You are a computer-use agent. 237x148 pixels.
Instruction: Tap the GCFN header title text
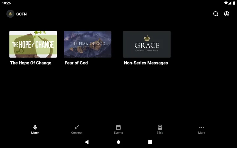click(x=22, y=14)
